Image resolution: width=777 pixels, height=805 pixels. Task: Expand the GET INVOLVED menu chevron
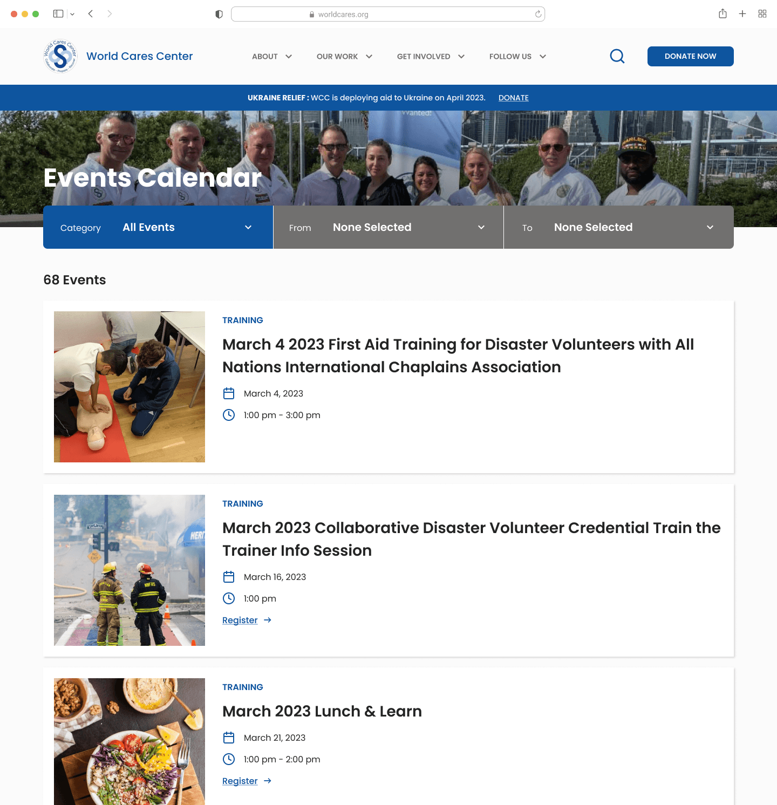click(461, 56)
